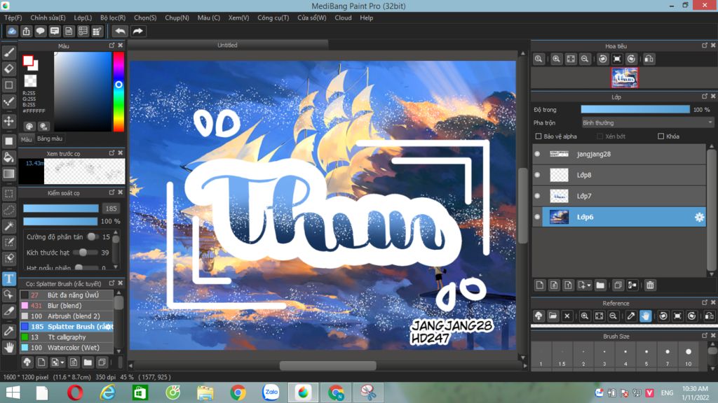Open file in Reference panel
Viewport: 718px width, 403px height.
tap(553, 316)
